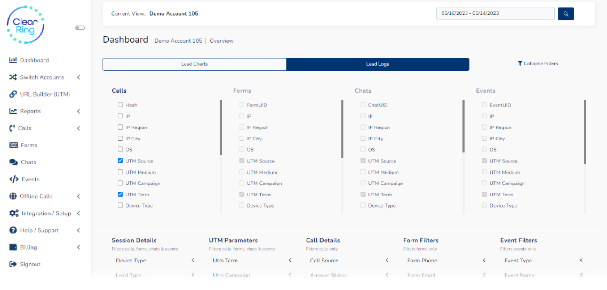Click the search magnifier button

click(x=566, y=13)
